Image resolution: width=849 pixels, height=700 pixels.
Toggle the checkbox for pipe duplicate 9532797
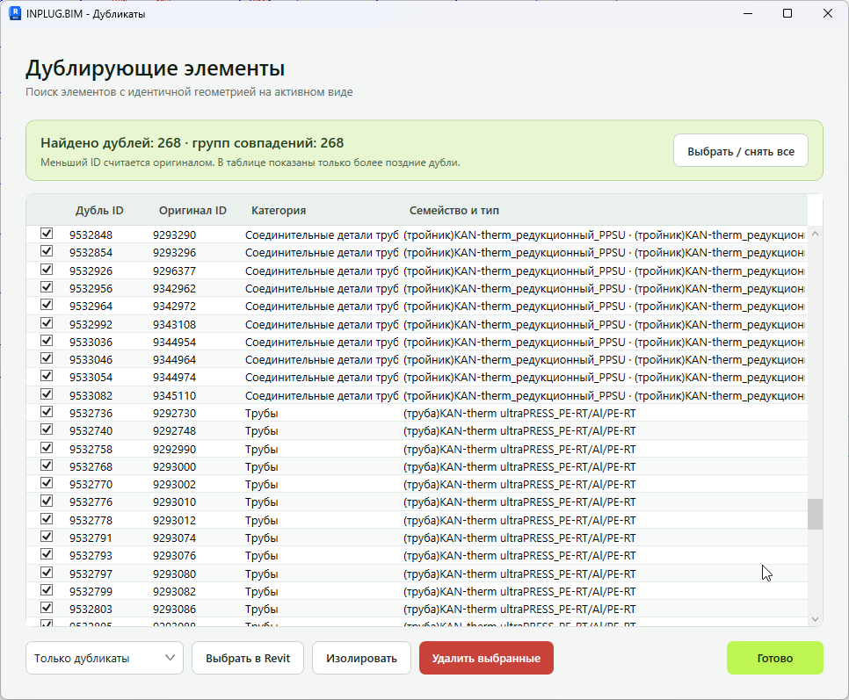pyautogui.click(x=47, y=572)
